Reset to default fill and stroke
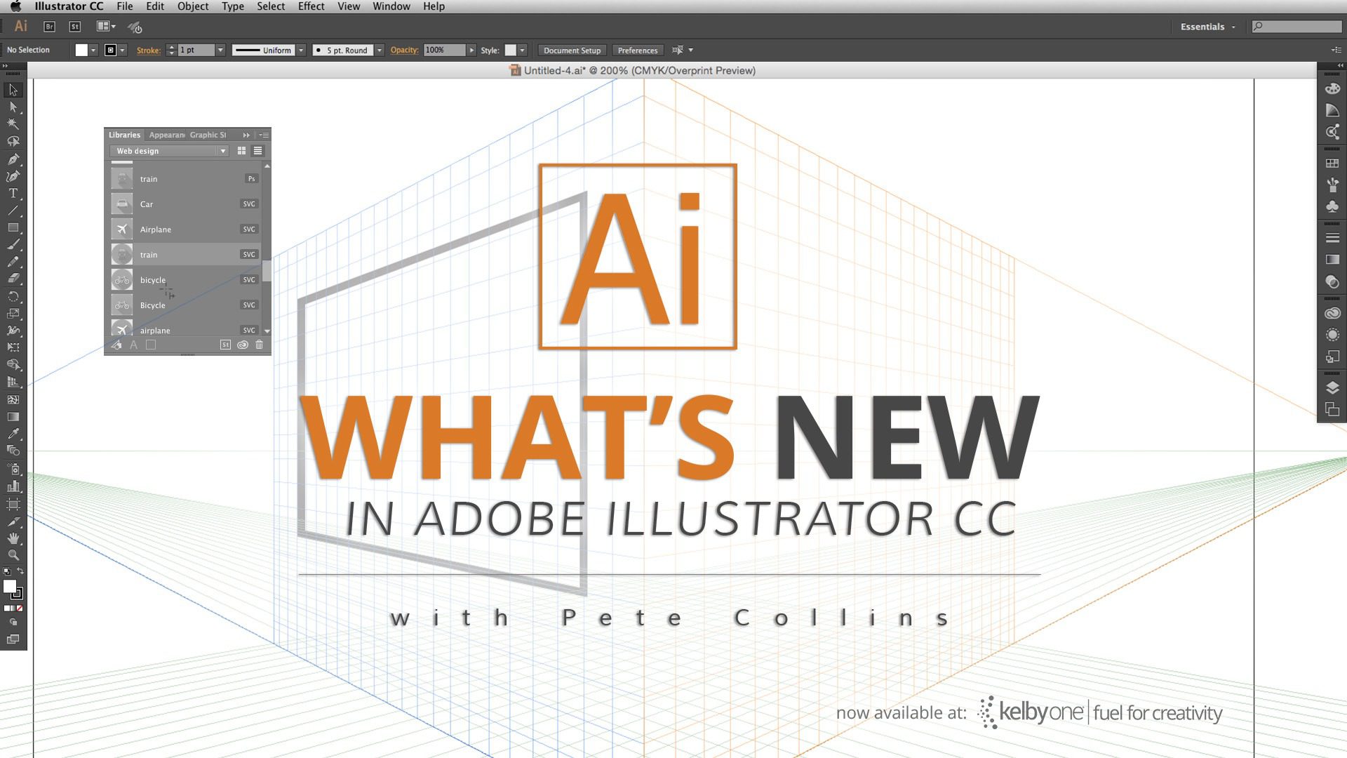The width and height of the screenshot is (1347, 758). (6, 571)
